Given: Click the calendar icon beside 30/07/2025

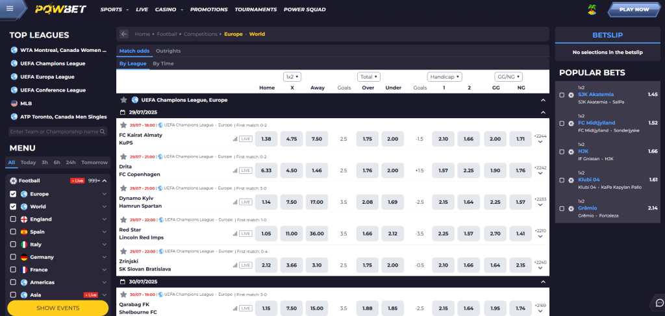Looking at the screenshot, I should point(123,281).
